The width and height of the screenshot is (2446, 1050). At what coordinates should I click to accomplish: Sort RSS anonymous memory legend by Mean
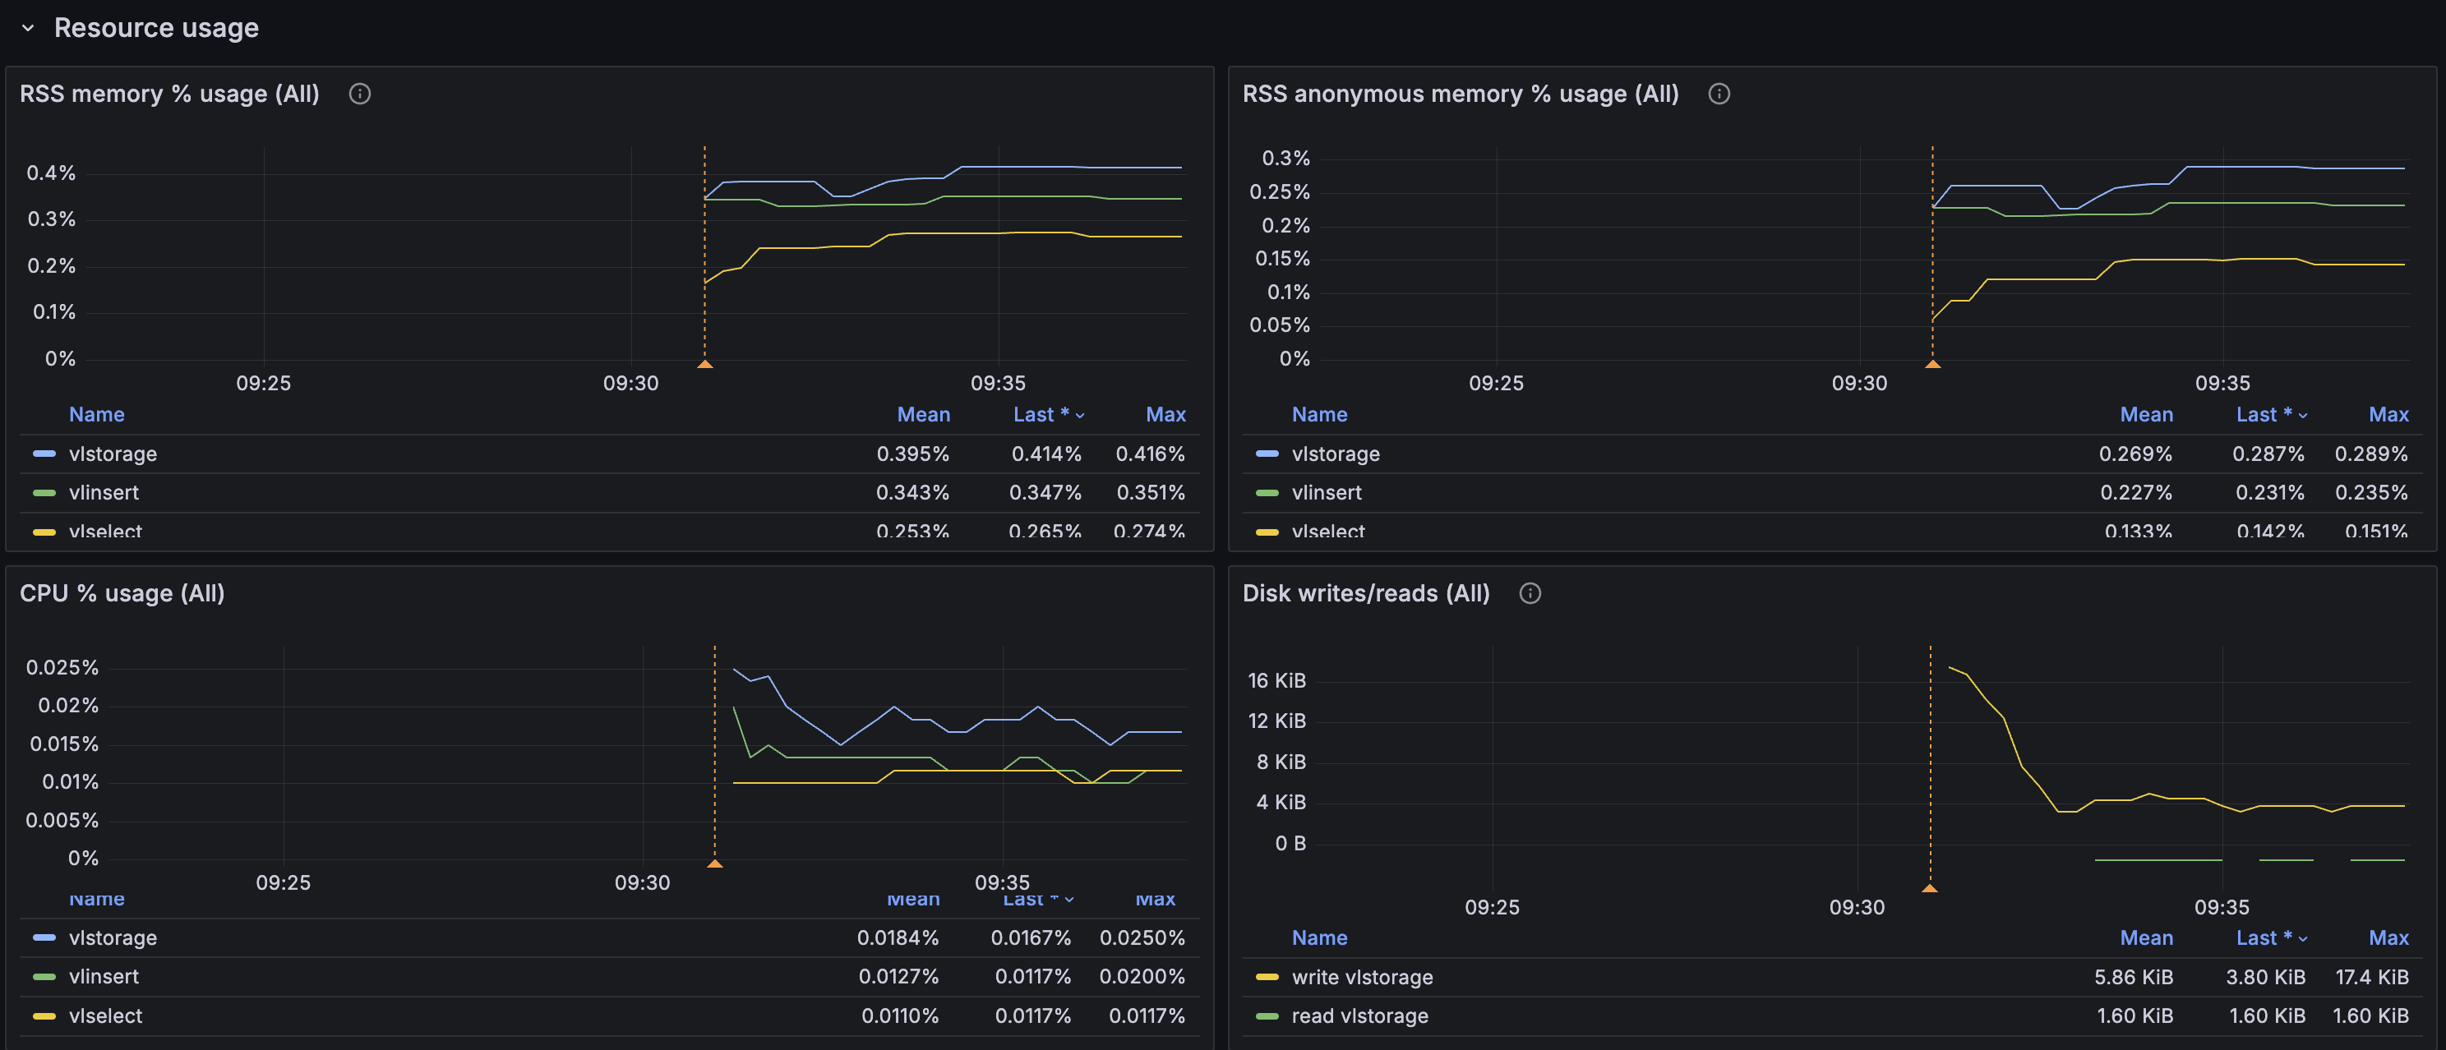2146,415
